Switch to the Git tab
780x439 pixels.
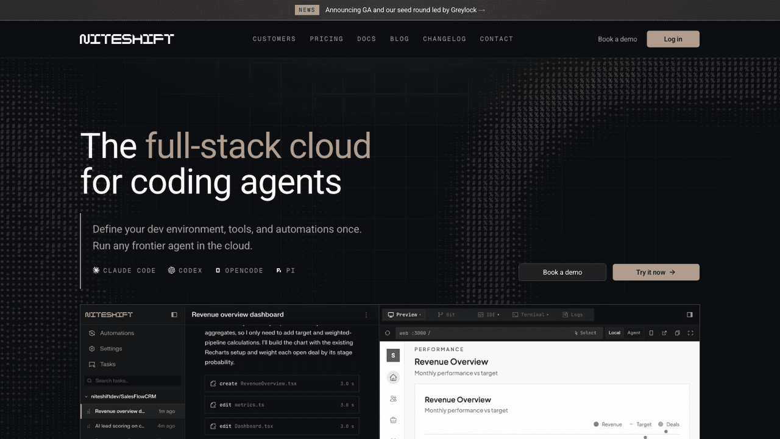pos(447,315)
